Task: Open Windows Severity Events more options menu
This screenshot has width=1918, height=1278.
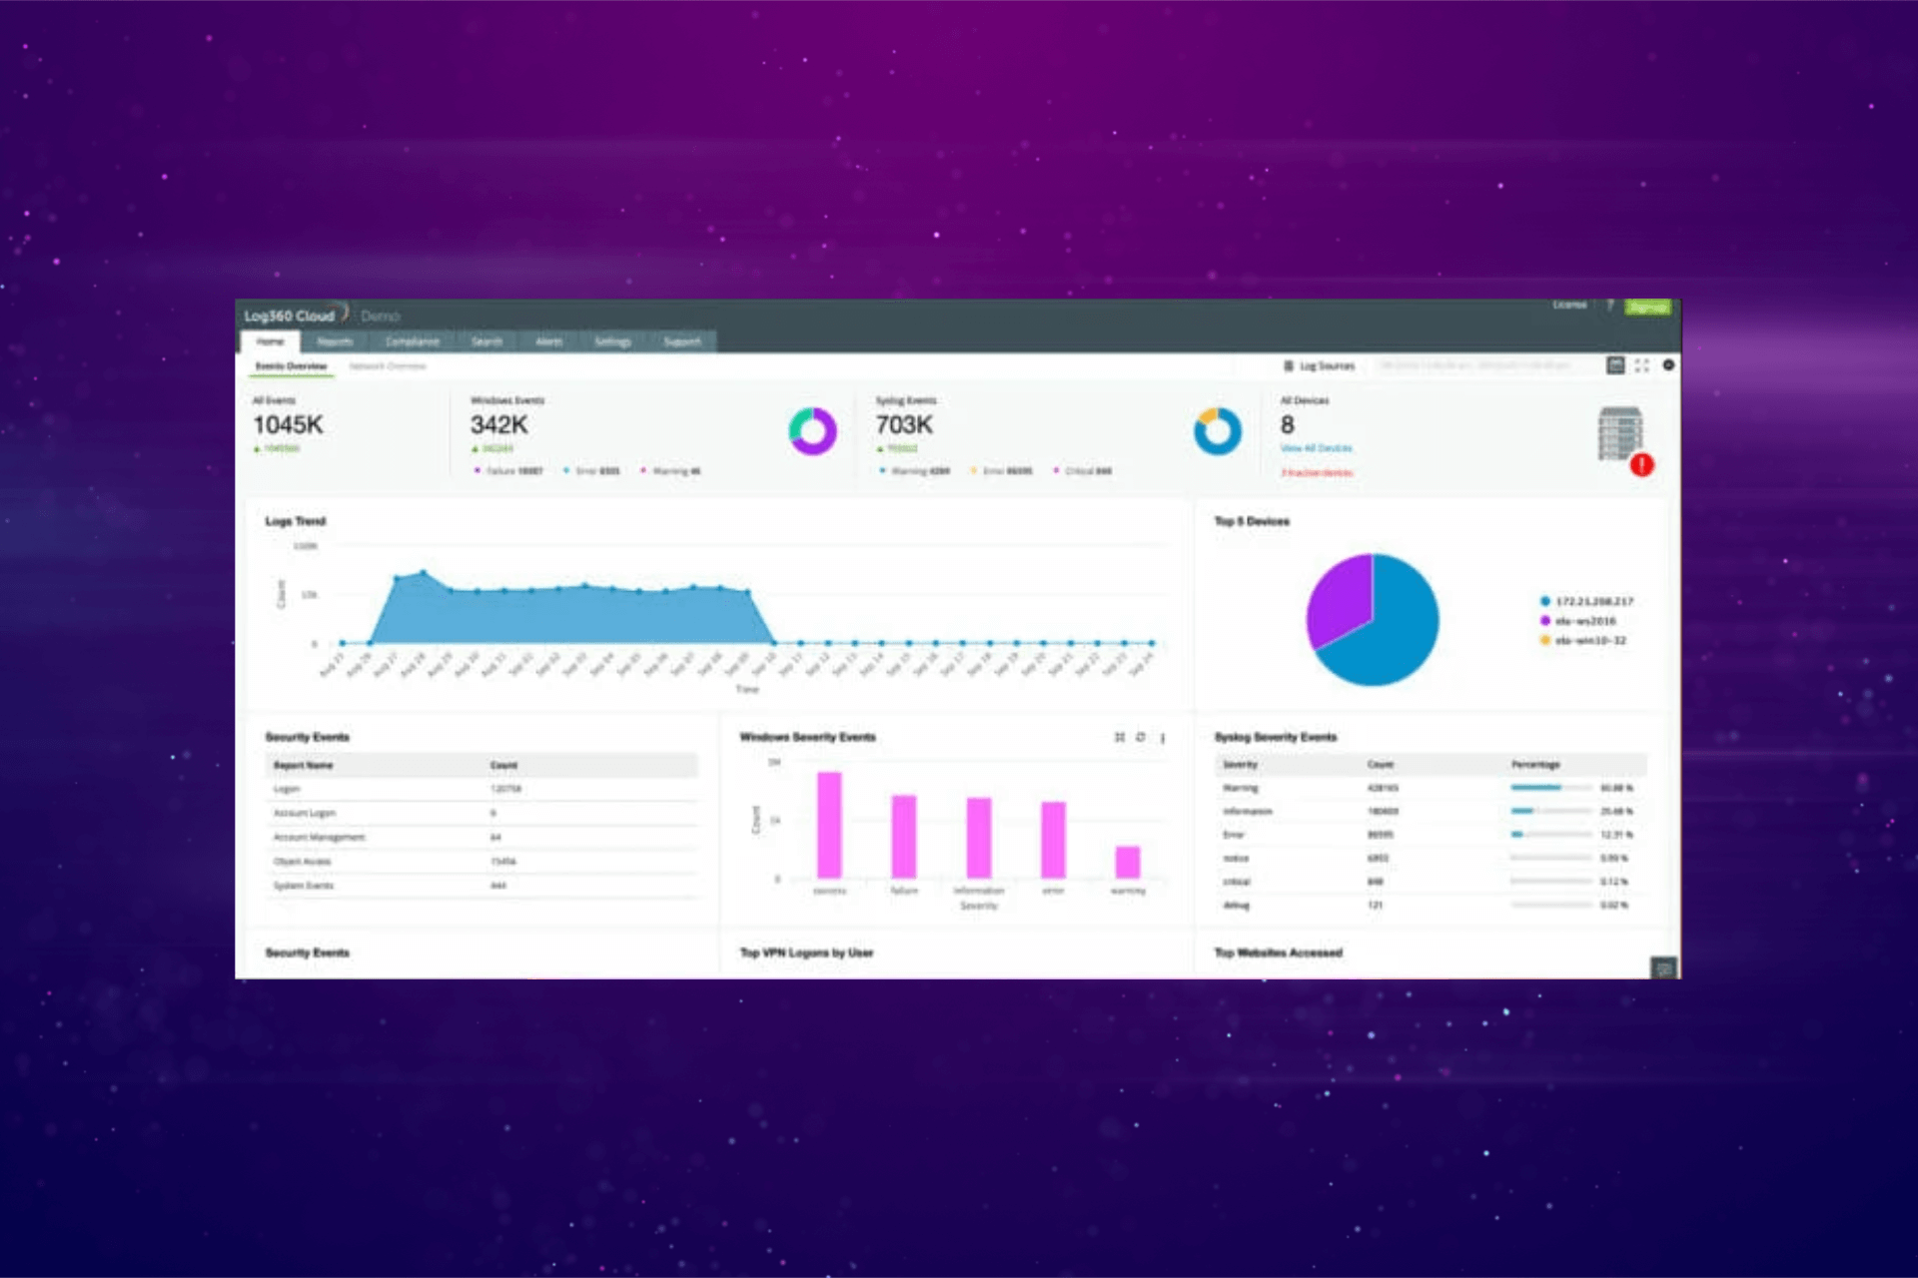Action: 1162,738
